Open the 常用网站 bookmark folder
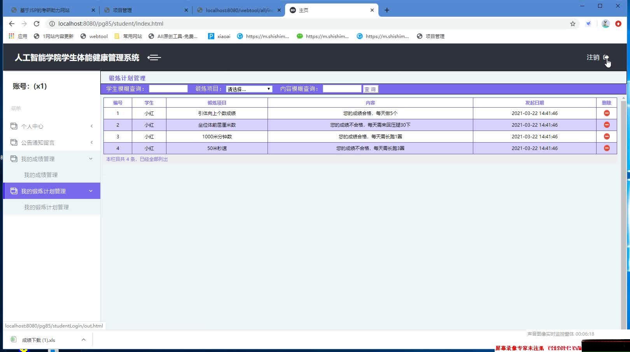The height and width of the screenshot is (352, 630). [128, 36]
